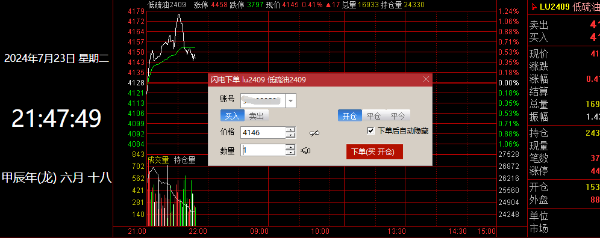
Task: Switch chart indicator to 成交量
Action: tap(158, 160)
